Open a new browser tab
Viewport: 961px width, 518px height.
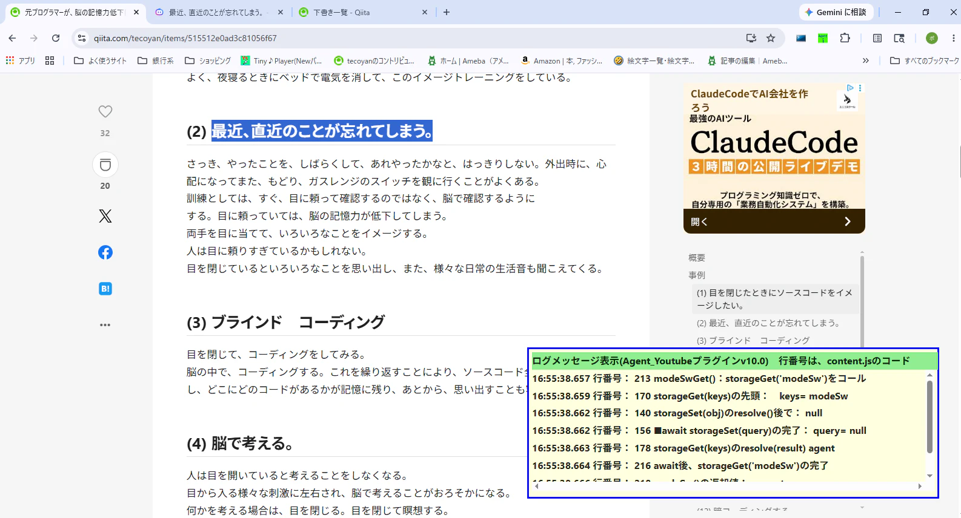[x=447, y=12]
